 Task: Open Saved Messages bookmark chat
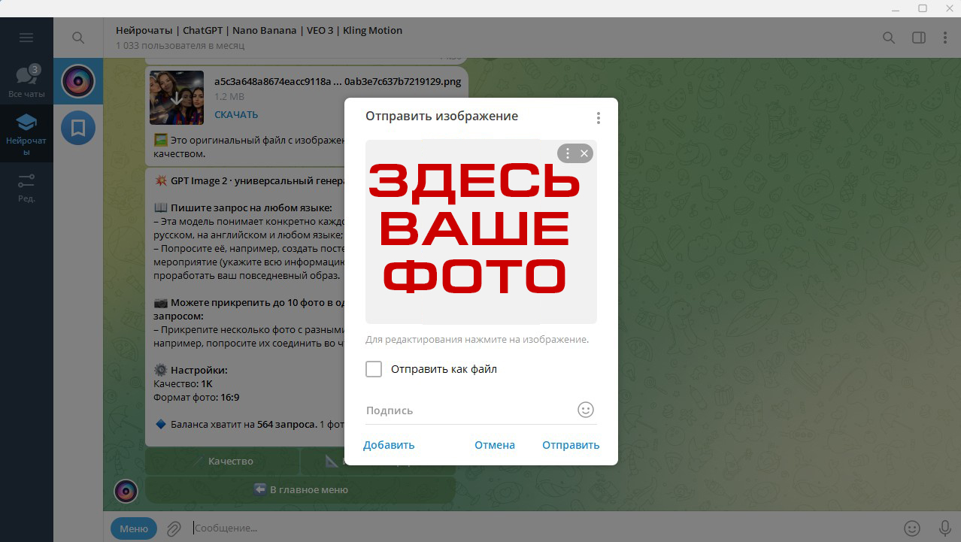tap(77, 127)
